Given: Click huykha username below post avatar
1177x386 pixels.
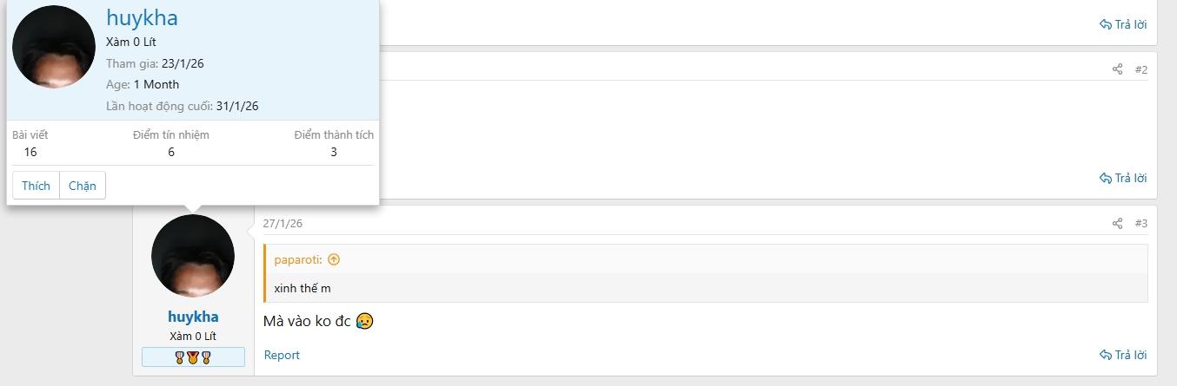Looking at the screenshot, I should click(x=193, y=317).
